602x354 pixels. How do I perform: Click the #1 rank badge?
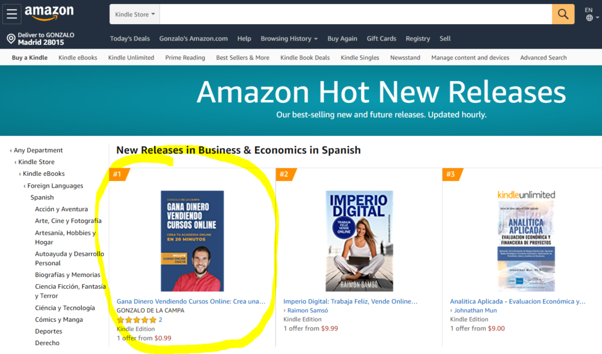(x=118, y=174)
